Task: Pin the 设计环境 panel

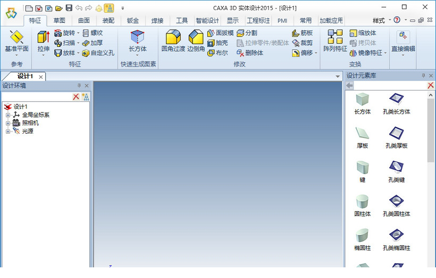Action: 79,86
